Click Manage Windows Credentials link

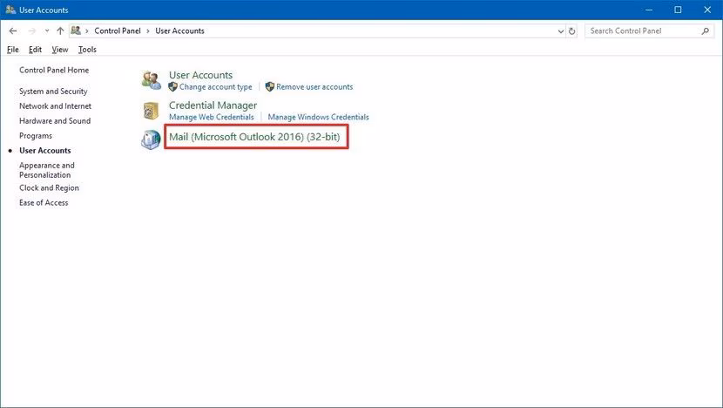(318, 117)
